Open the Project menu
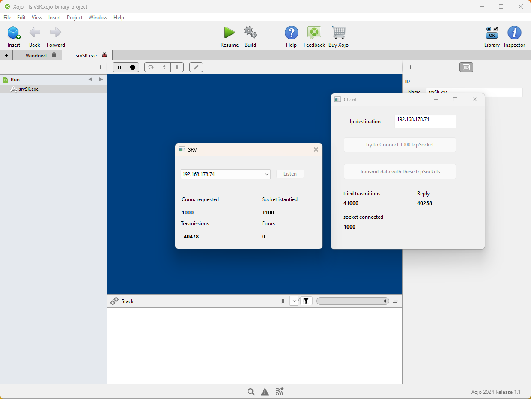This screenshot has width=531, height=399. 75,18
